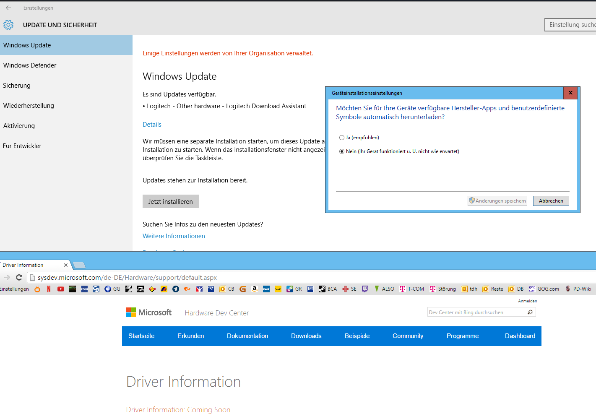Viewport: 596px width, 419px height.
Task: Open the Windows Defender section
Action: 66,65
